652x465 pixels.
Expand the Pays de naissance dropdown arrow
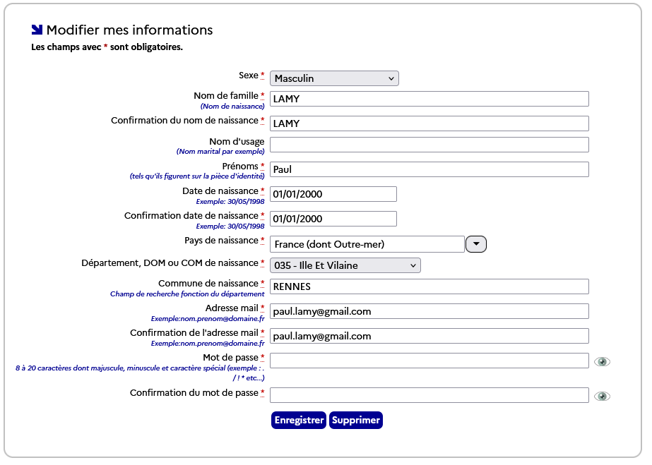475,243
